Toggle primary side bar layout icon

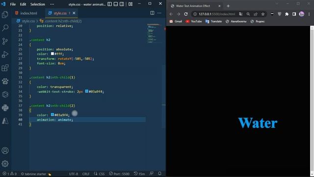109,4
